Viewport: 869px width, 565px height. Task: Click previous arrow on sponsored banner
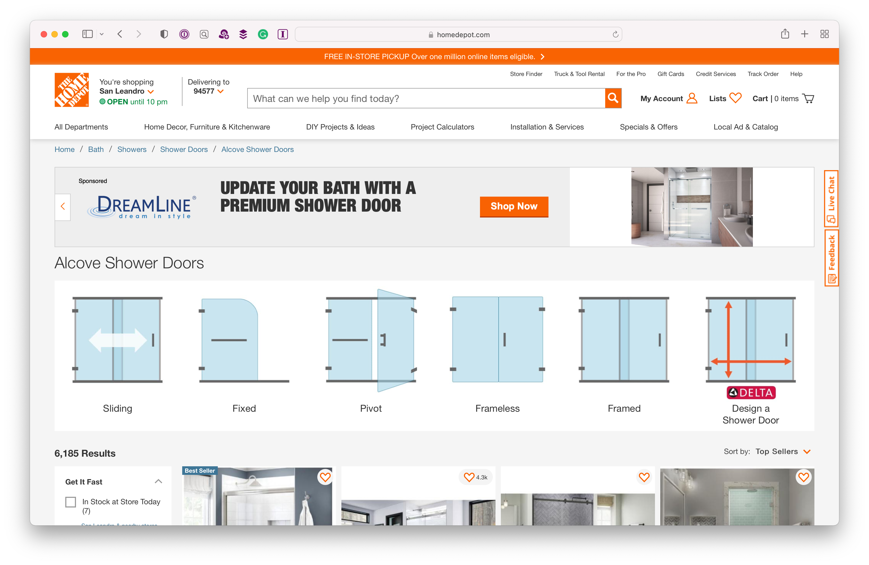pos(62,207)
